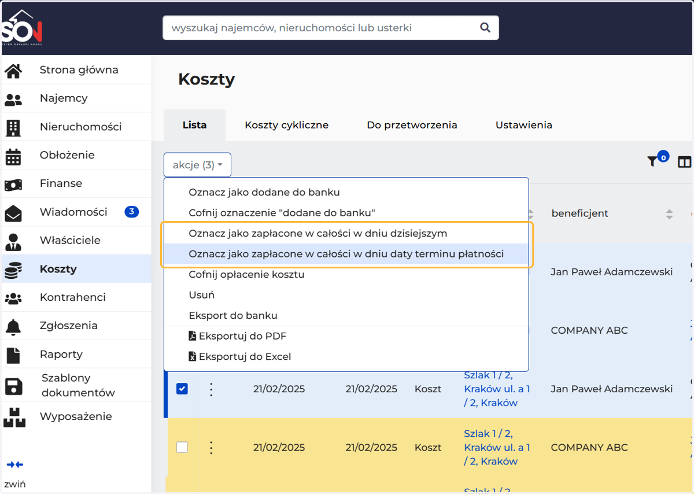This screenshot has height=494, width=694.
Task: Click the coins icon beside Koszty
Action: coord(13,270)
